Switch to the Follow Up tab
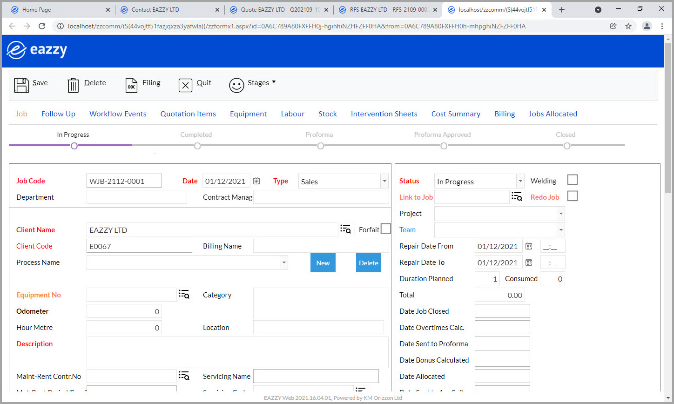The width and height of the screenshot is (674, 404). [58, 114]
